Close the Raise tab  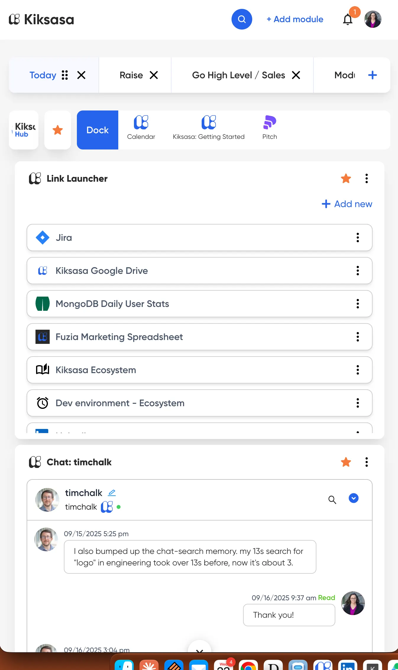pyautogui.click(x=154, y=75)
